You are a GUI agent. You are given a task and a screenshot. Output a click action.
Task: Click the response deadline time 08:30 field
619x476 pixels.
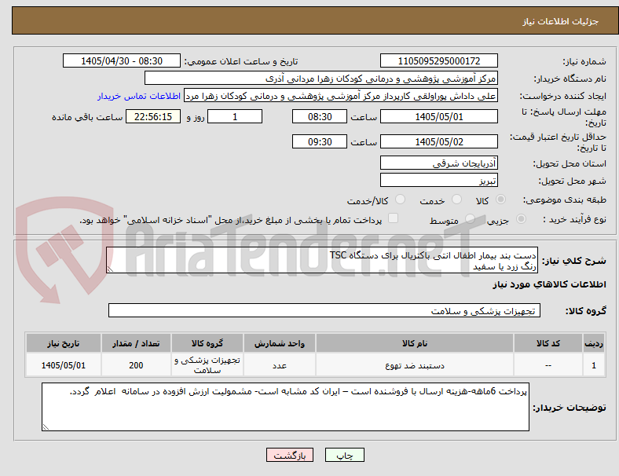pyautogui.click(x=320, y=116)
